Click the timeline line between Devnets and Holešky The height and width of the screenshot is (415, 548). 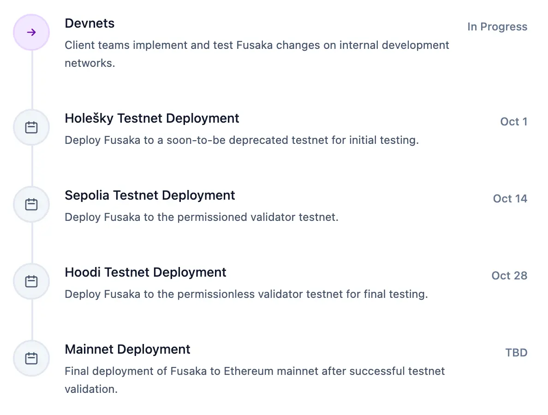(32, 80)
